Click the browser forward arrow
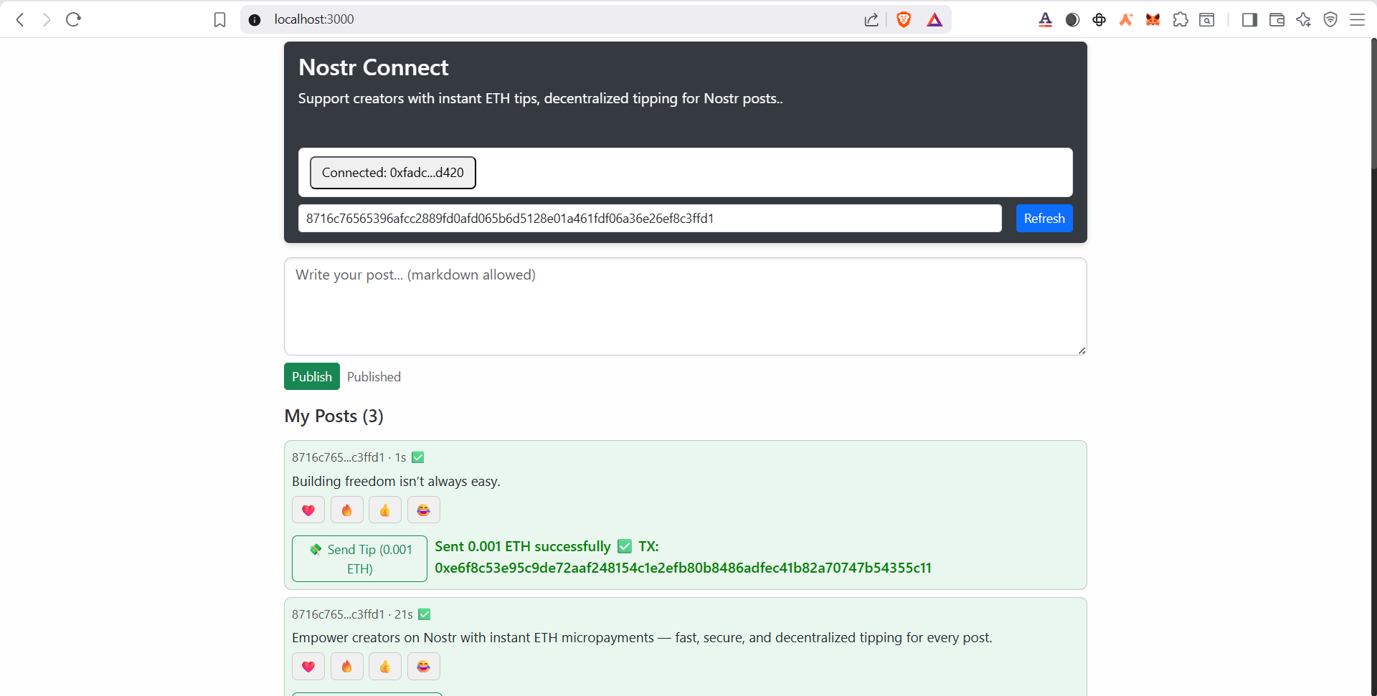 47,19
